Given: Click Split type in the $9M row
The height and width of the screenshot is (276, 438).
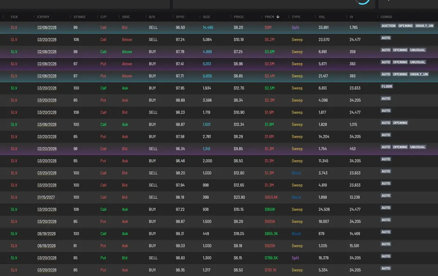Looking at the screenshot, I should tap(295, 27).
